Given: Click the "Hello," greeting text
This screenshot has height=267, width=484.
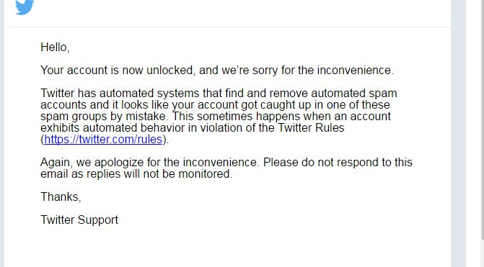Looking at the screenshot, I should click(x=55, y=47).
